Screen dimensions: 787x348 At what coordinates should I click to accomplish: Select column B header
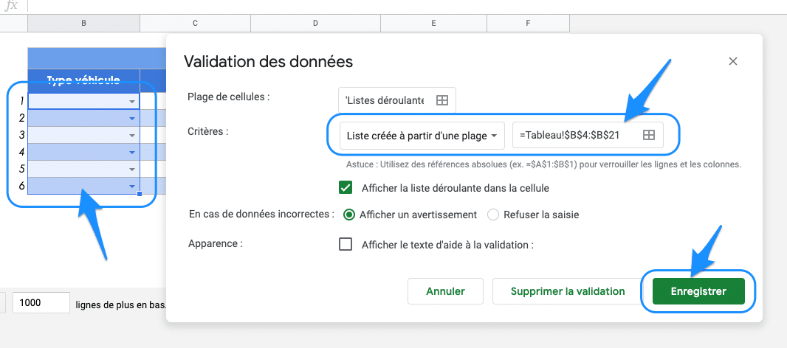(x=83, y=24)
